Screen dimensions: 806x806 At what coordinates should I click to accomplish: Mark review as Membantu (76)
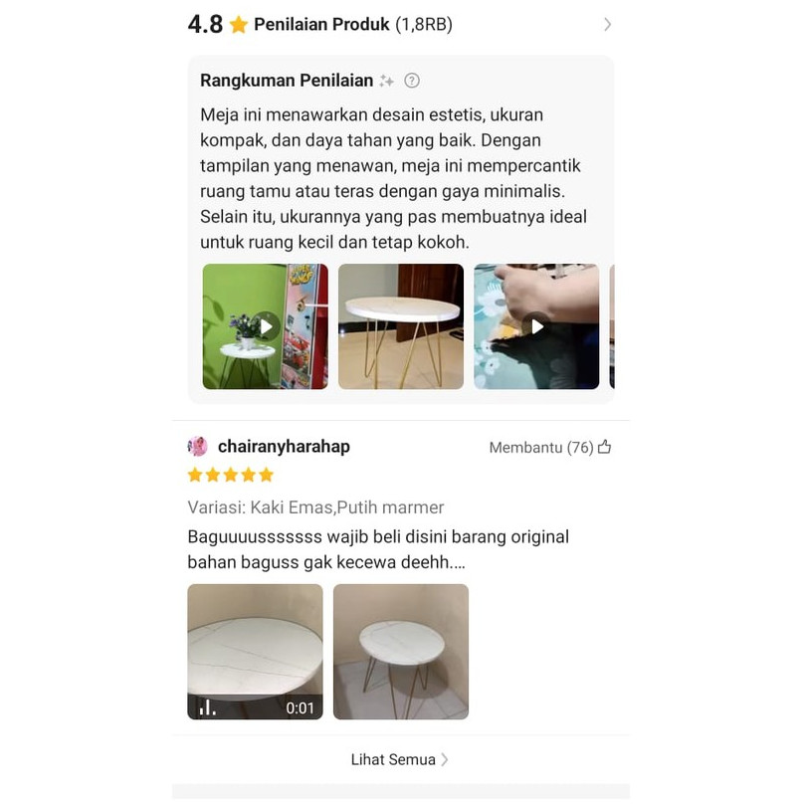(550, 447)
